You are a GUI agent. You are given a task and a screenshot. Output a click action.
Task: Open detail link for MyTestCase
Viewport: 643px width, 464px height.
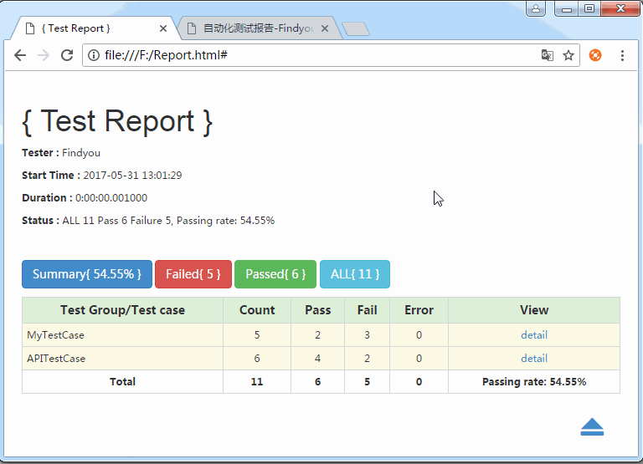[534, 335]
